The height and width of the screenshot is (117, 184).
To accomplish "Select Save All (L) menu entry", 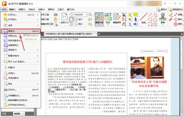I will tap(21, 45).
